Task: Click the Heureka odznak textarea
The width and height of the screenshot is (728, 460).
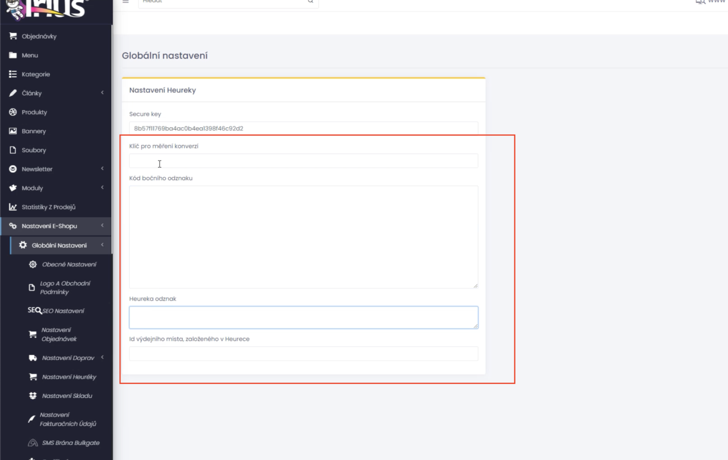Action: (304, 317)
